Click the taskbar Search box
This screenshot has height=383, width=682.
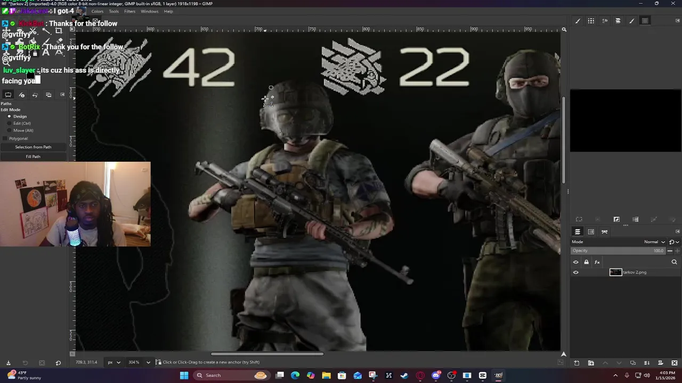tap(231, 376)
